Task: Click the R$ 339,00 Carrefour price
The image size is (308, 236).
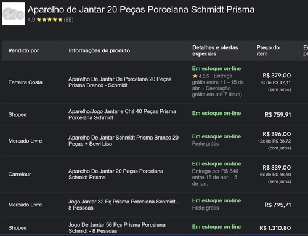Action: click(x=277, y=168)
